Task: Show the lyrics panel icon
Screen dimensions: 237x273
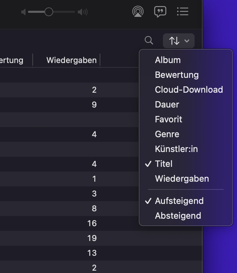Action: coord(160,12)
